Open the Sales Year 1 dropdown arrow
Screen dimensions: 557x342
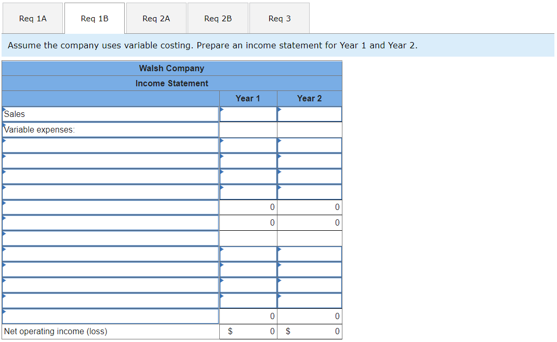coord(222,111)
